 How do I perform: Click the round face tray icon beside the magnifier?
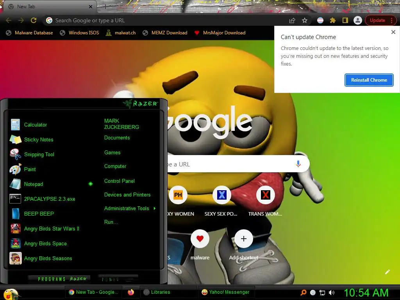click(x=313, y=293)
